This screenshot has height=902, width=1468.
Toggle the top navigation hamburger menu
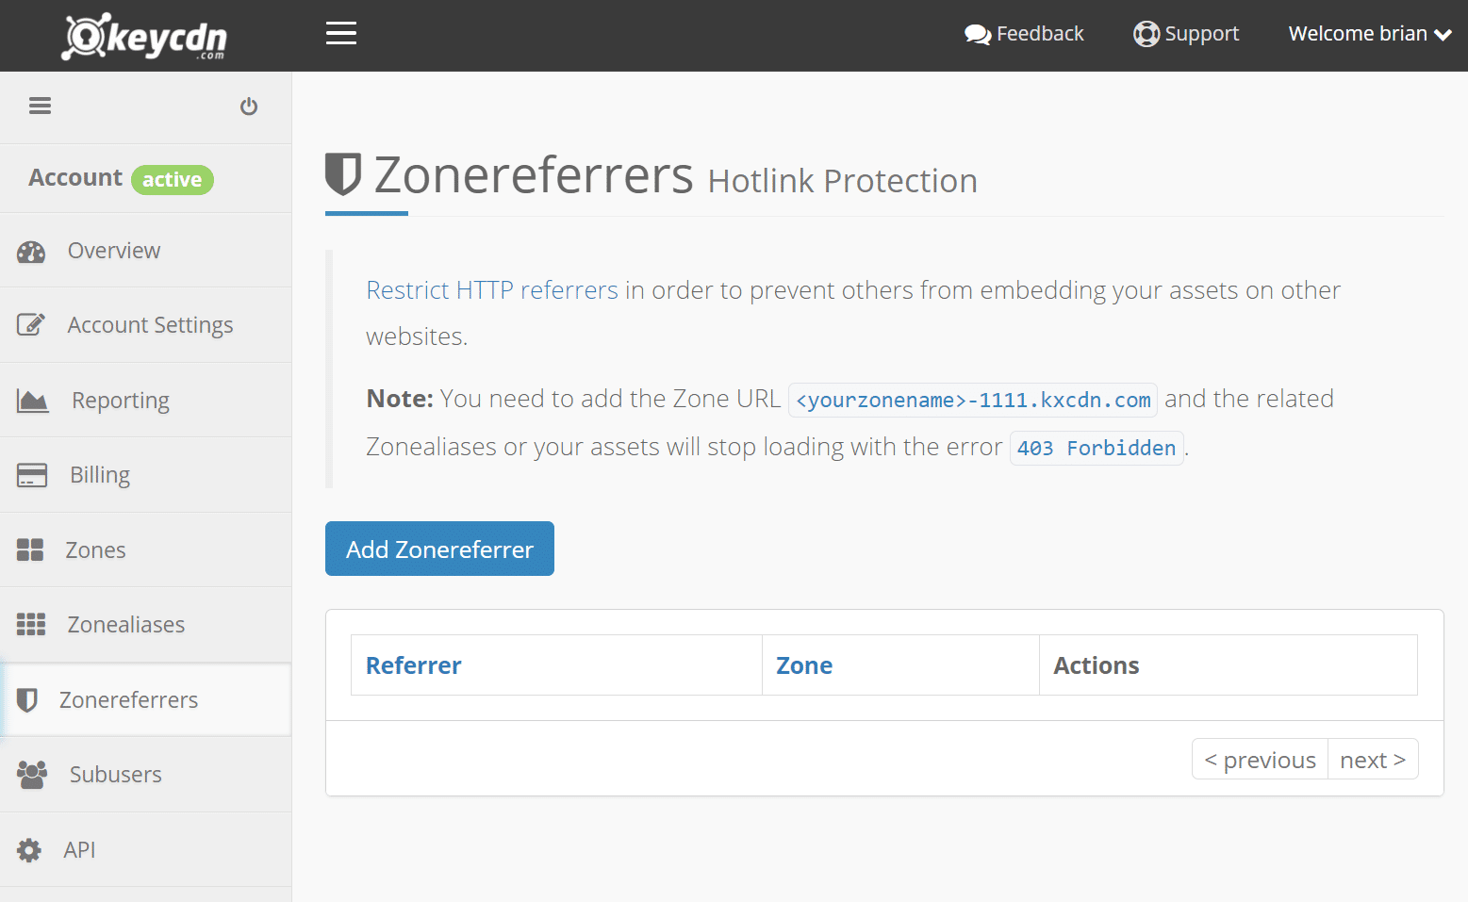pos(340,32)
